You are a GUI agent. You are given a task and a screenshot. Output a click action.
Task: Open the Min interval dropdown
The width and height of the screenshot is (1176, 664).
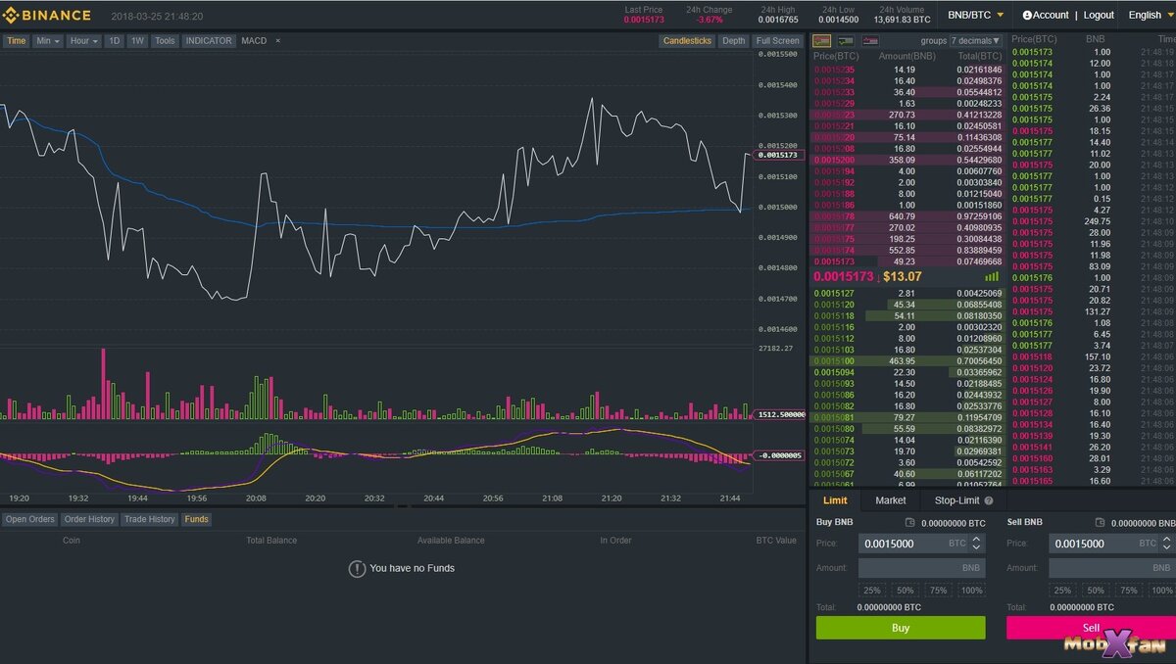pyautogui.click(x=48, y=41)
